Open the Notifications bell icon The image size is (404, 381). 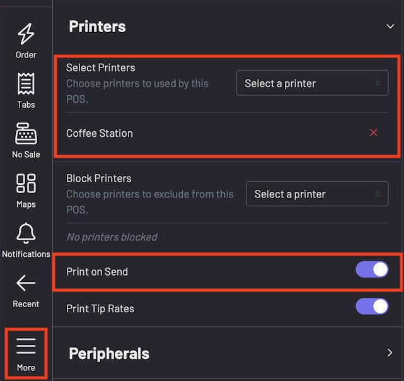click(x=26, y=233)
